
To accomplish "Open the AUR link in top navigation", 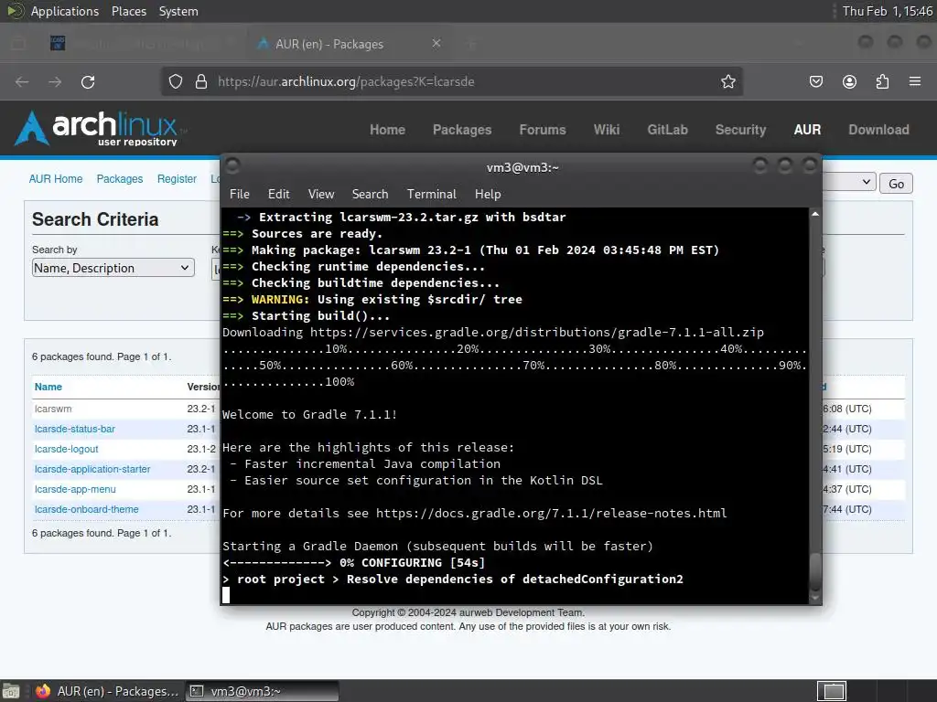I will click(807, 130).
